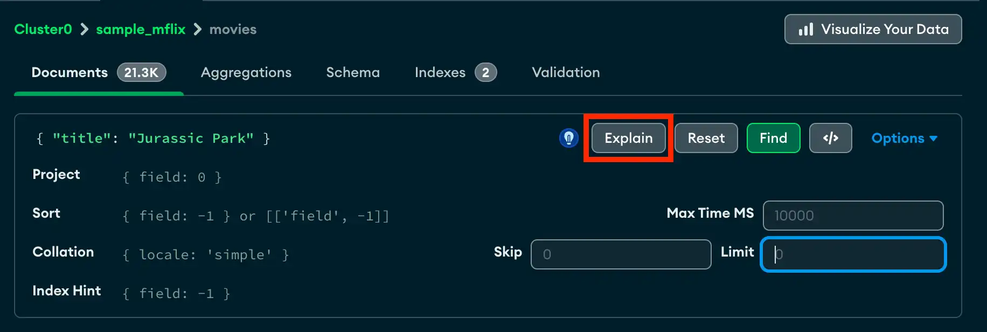Switch to the Aggregations tab
Viewport: 987px width, 332px height.
coord(246,72)
